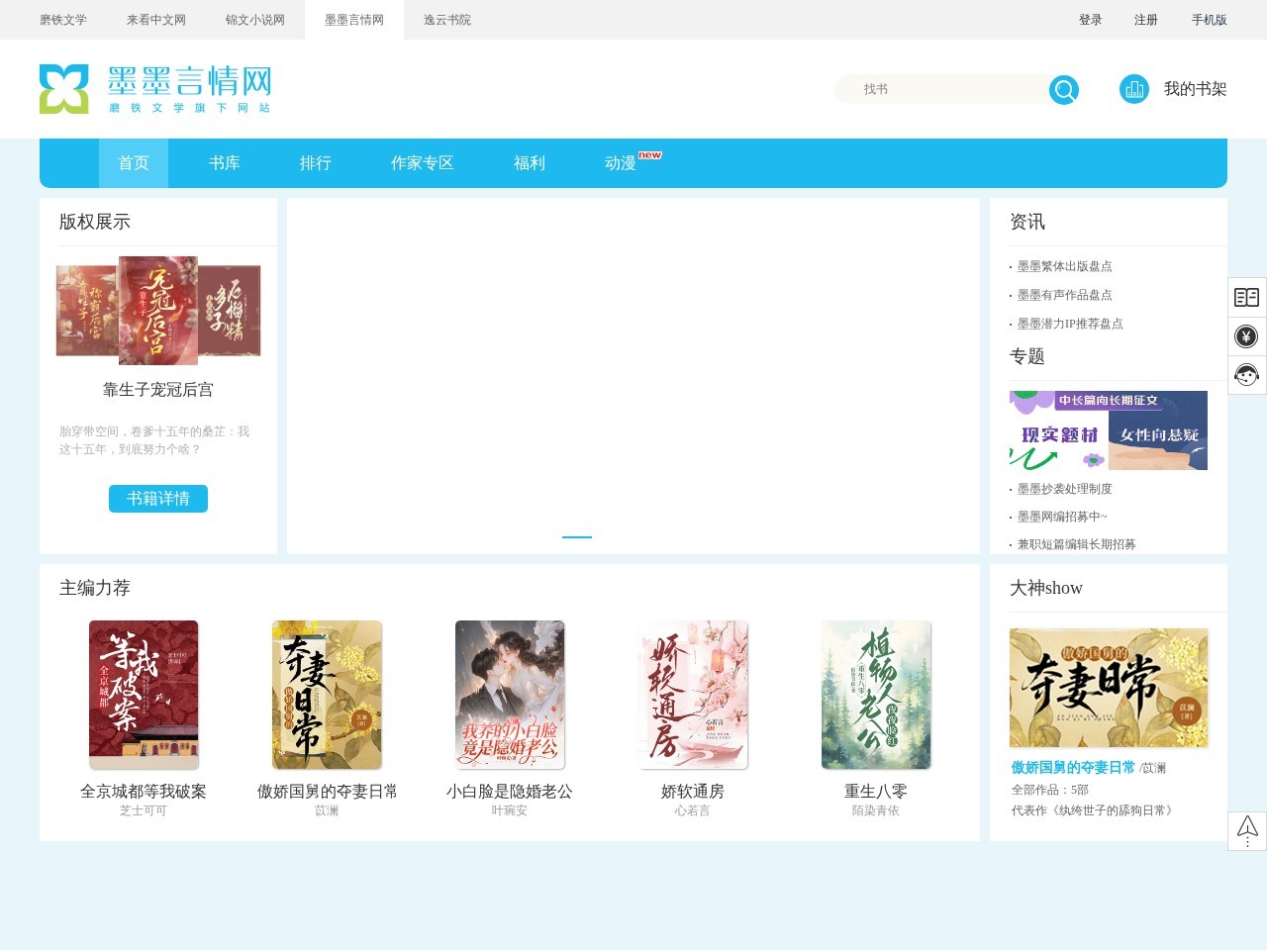Select the carousel slide indicator dash
The width and height of the screenshot is (1267, 950).
pos(577,536)
